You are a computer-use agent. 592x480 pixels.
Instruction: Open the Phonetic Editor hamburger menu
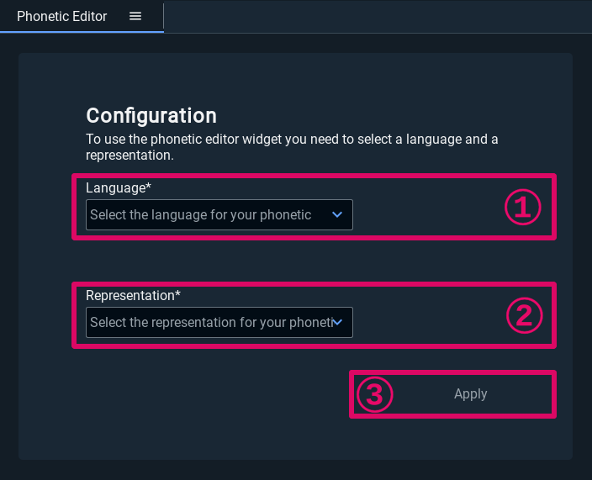tap(135, 17)
